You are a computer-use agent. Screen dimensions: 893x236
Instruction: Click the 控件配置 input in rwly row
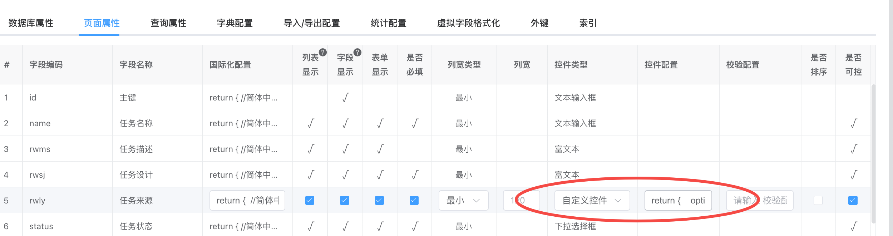point(678,201)
